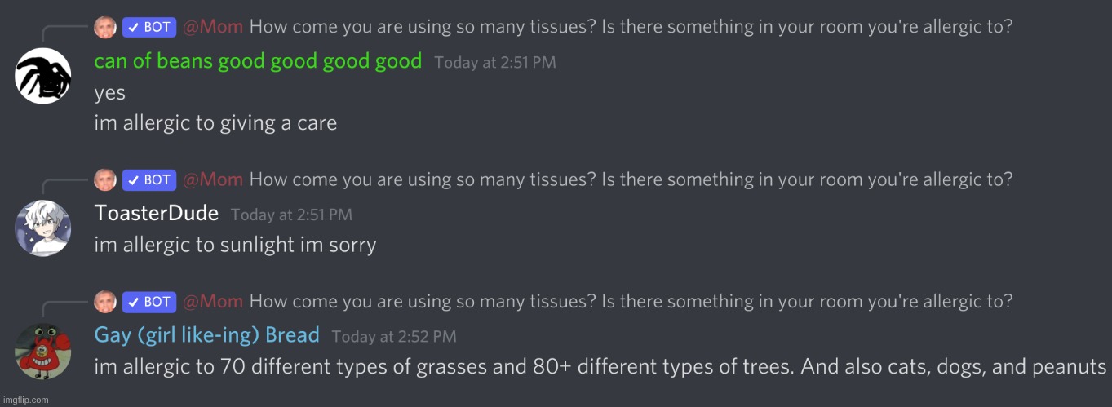Click Mom's small avatar above ToasterDude's message

click(105, 179)
